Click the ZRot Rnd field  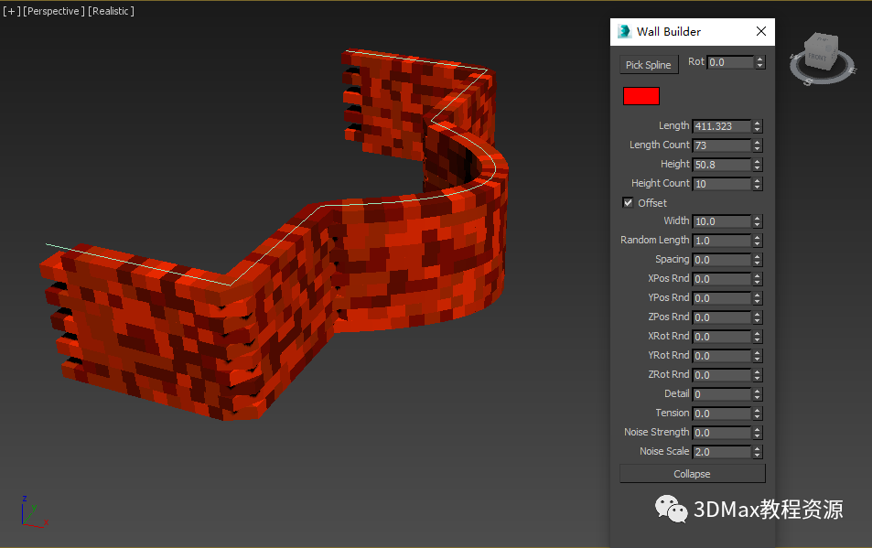pos(721,374)
